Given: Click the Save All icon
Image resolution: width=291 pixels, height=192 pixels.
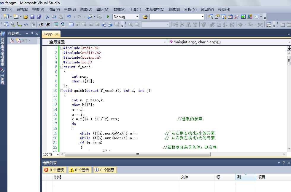Looking at the screenshot, I should tap(39, 17).
